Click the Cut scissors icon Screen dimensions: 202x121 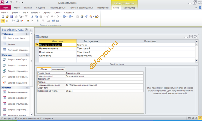pos(32,17)
